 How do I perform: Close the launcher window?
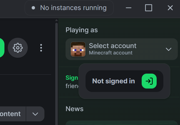(170, 8)
